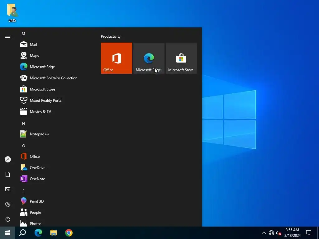Screen dimensions: 319x239
Task: Click the O letter header in app list
Action: click(x=24, y=146)
